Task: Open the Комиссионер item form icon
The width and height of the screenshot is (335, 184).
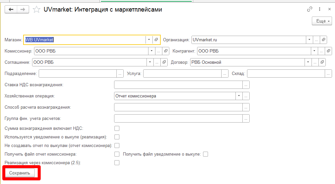Action: tap(166, 51)
